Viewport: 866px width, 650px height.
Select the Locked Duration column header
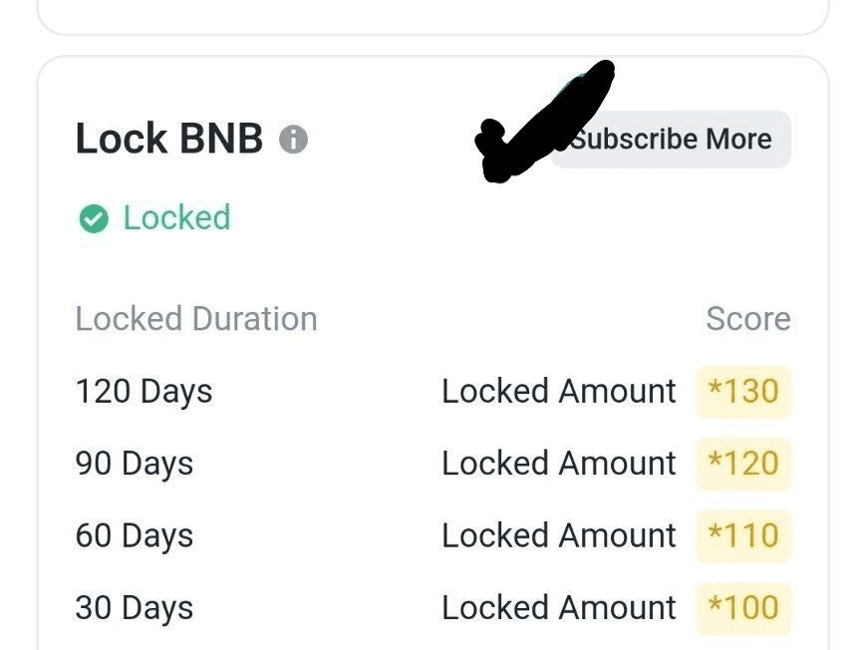(196, 319)
